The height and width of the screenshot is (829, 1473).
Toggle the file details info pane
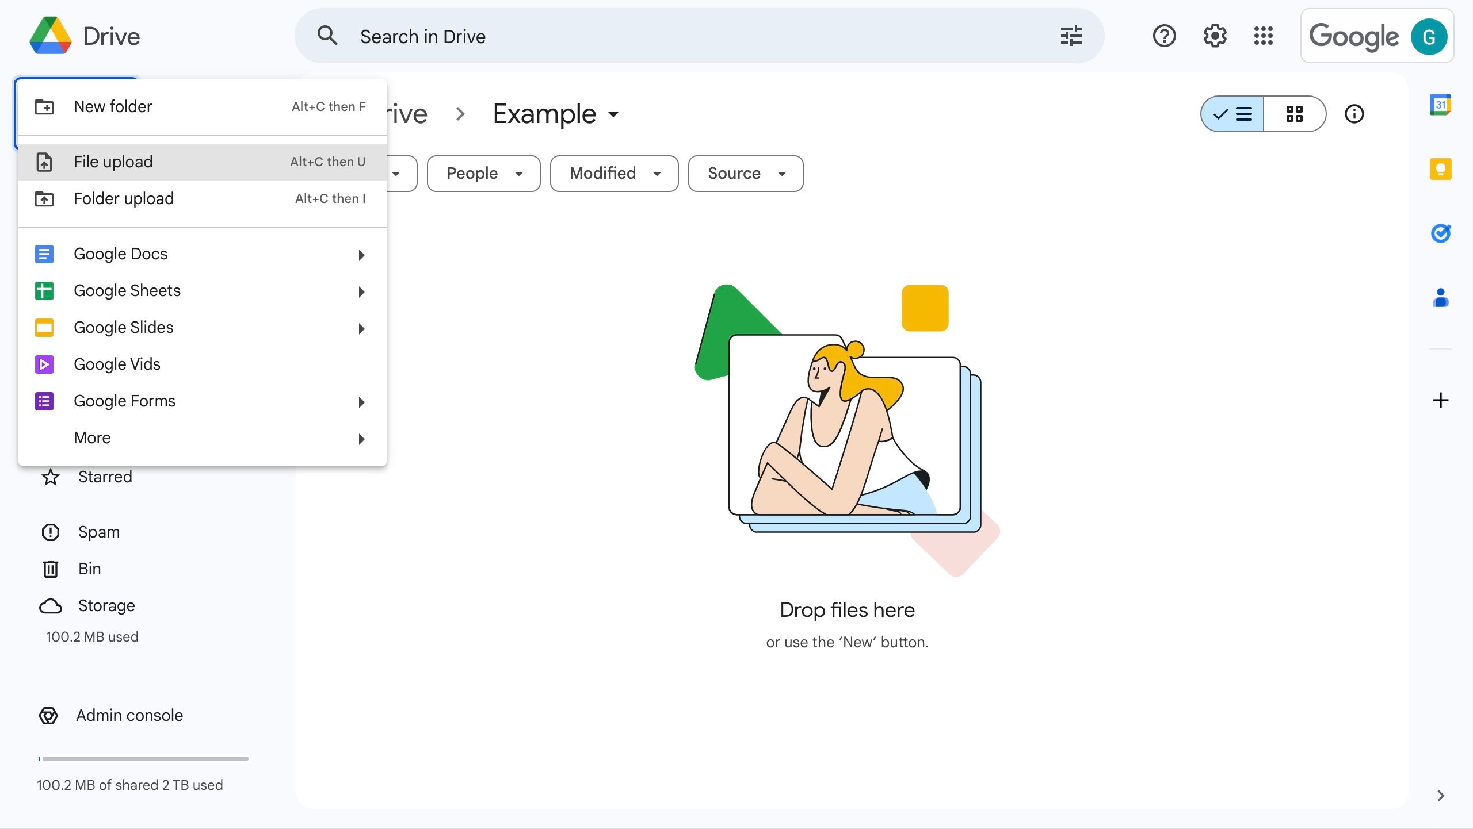click(x=1355, y=114)
